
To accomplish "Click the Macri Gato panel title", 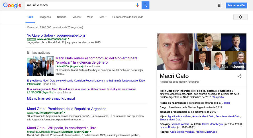I will (x=174, y=76).
